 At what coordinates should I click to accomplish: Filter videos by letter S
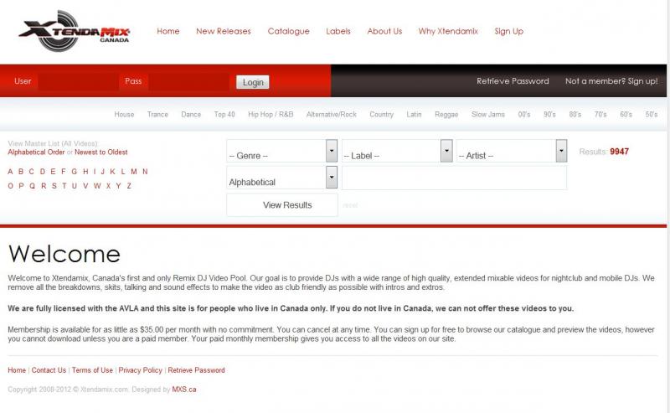click(x=54, y=186)
